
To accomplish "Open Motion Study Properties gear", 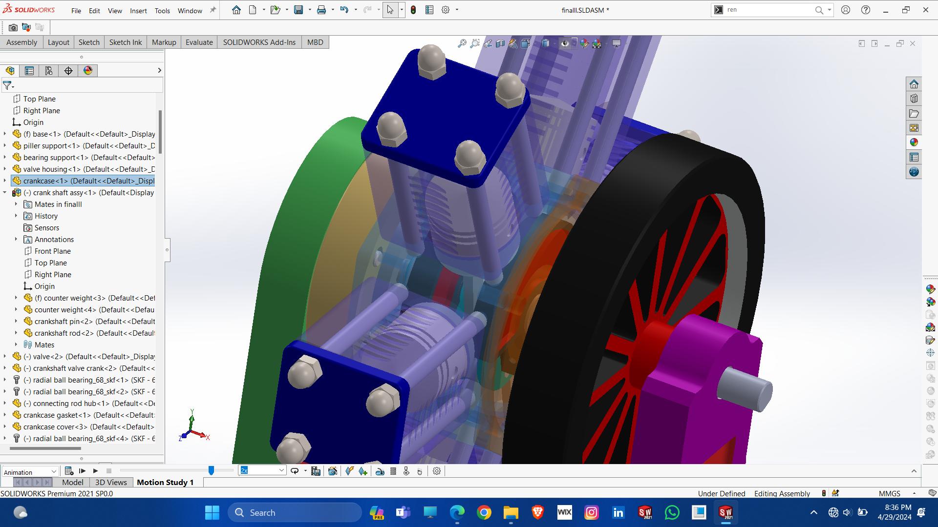I will pos(437,471).
